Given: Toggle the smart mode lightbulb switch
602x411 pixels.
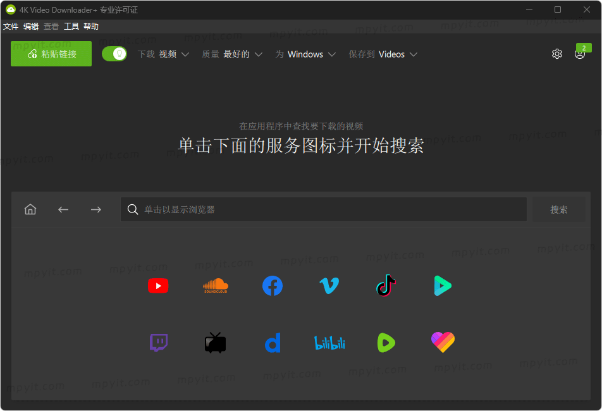Looking at the screenshot, I should (x=114, y=54).
